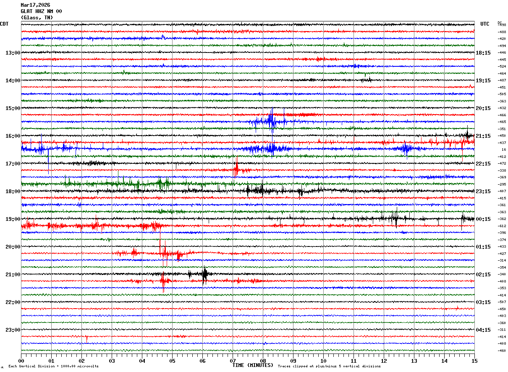Click the 23:15 UTC time label
Viewport: 508px width, 372px height.
pyautogui.click(x=483, y=191)
